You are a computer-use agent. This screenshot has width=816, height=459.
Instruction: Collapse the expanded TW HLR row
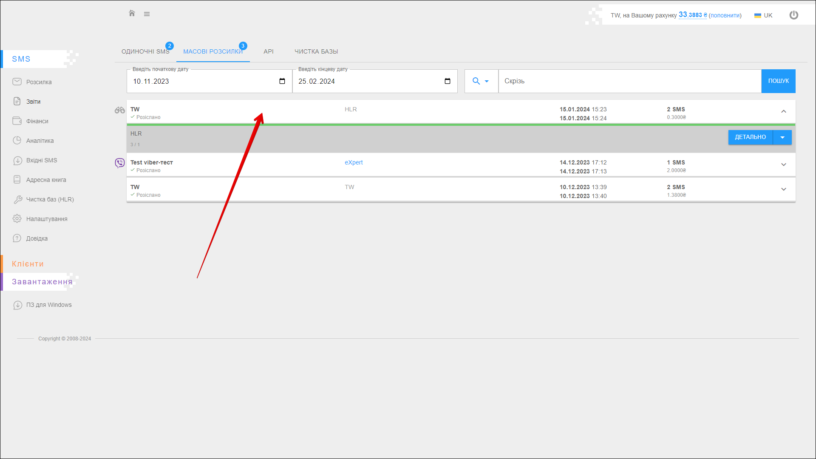[783, 111]
